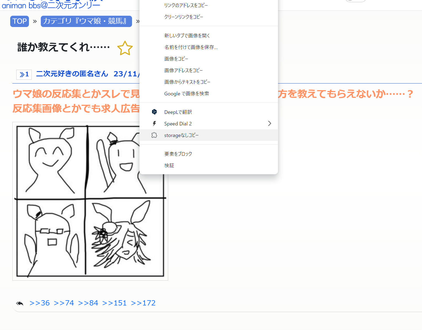422x330 pixels.
Task: Follow the >>74 reply link
Action: click(64, 303)
